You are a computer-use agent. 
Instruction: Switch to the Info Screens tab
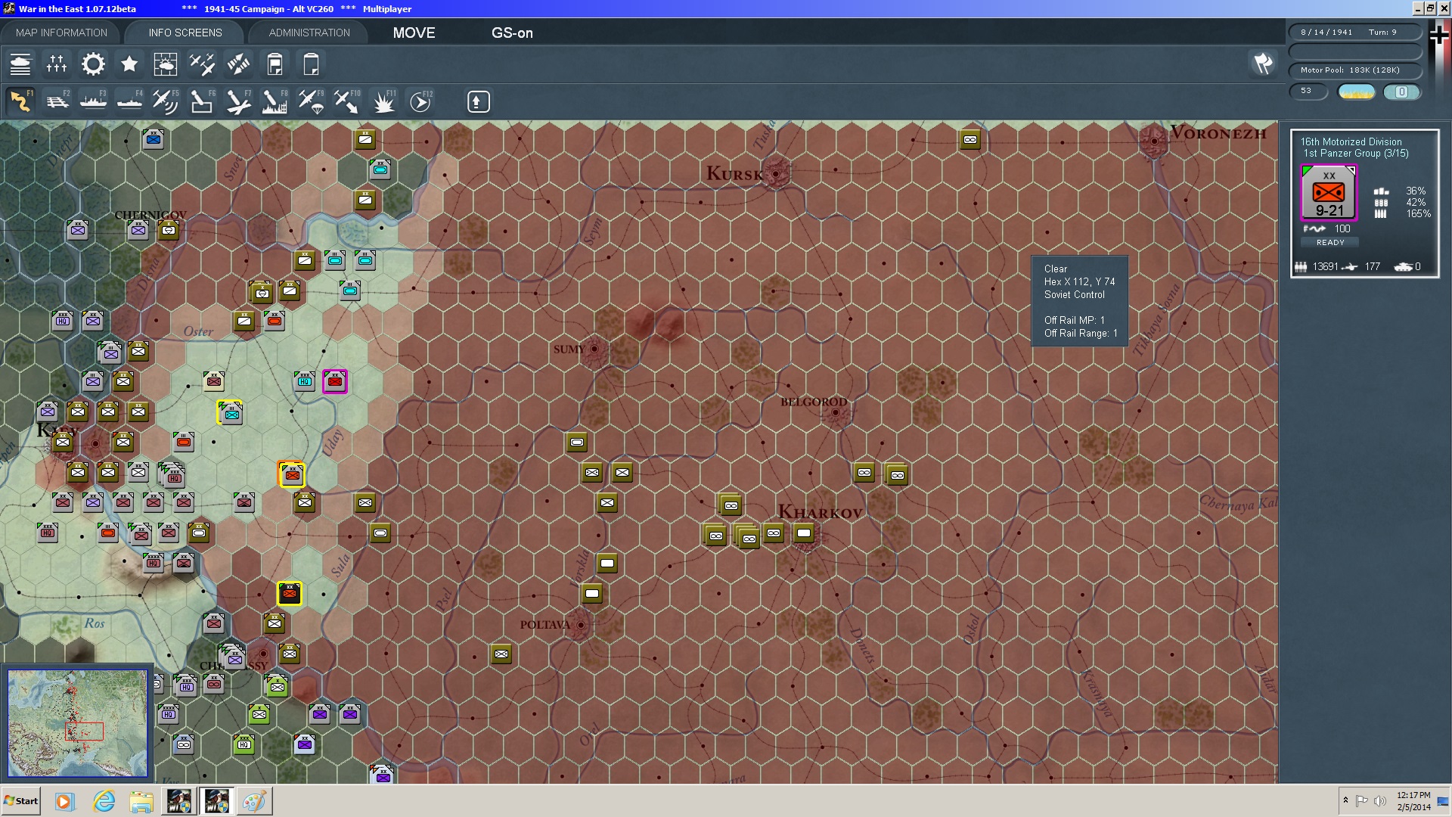(185, 33)
